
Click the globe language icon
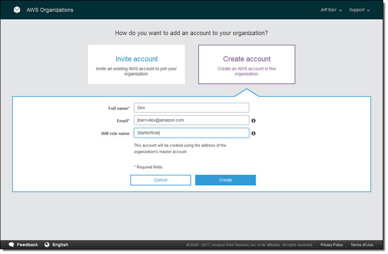pyautogui.click(x=47, y=244)
